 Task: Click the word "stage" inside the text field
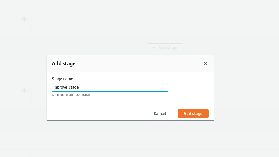click(x=73, y=88)
